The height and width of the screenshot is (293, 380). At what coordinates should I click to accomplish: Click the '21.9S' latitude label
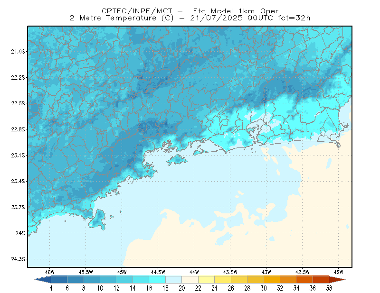[18, 52]
